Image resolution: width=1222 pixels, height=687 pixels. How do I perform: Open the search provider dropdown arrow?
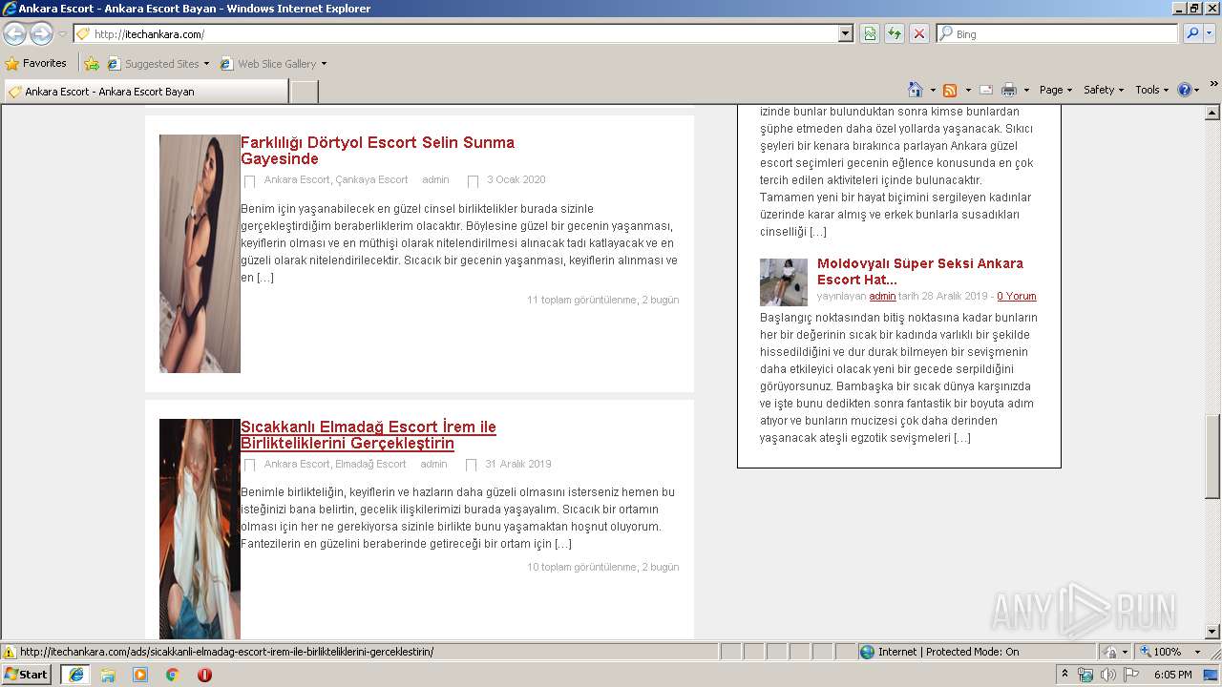[1210, 33]
